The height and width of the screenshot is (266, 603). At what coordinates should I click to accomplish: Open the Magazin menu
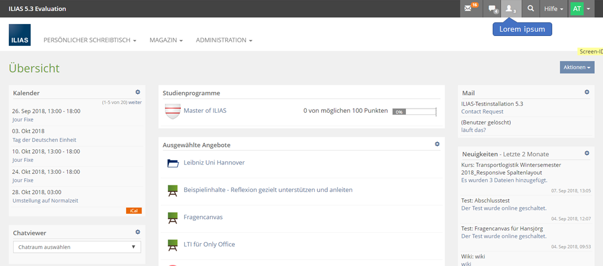click(166, 40)
